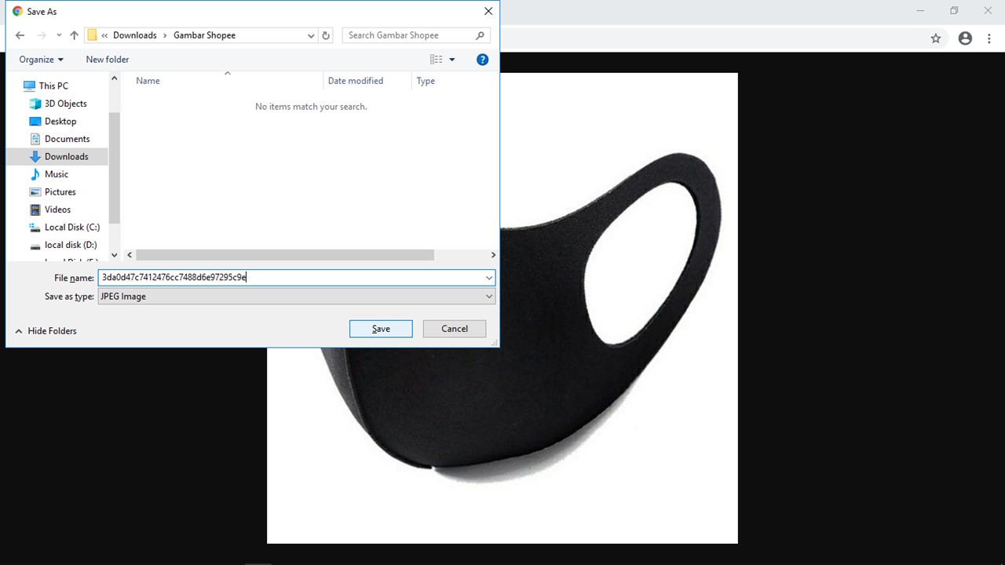Open Chrome three-dot menu
1005x565 pixels.
pos(989,38)
